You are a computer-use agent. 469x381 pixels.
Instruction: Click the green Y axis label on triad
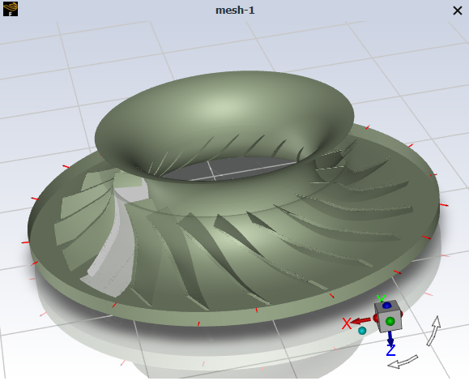[381, 298]
